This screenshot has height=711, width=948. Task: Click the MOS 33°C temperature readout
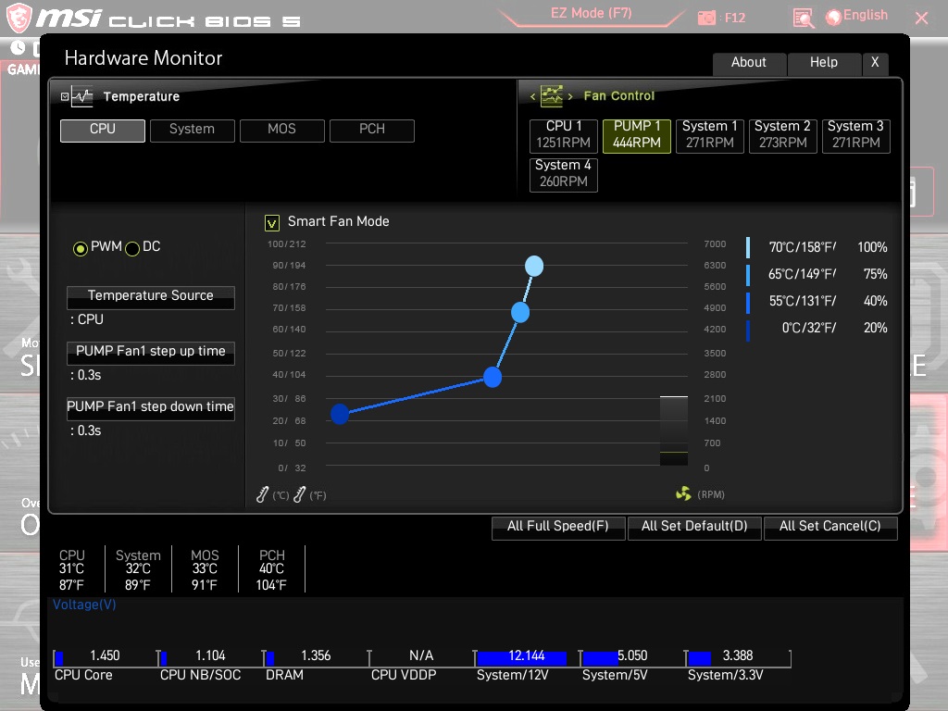205,569
